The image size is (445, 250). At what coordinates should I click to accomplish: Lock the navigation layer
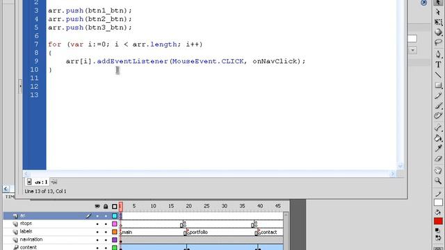106,240
